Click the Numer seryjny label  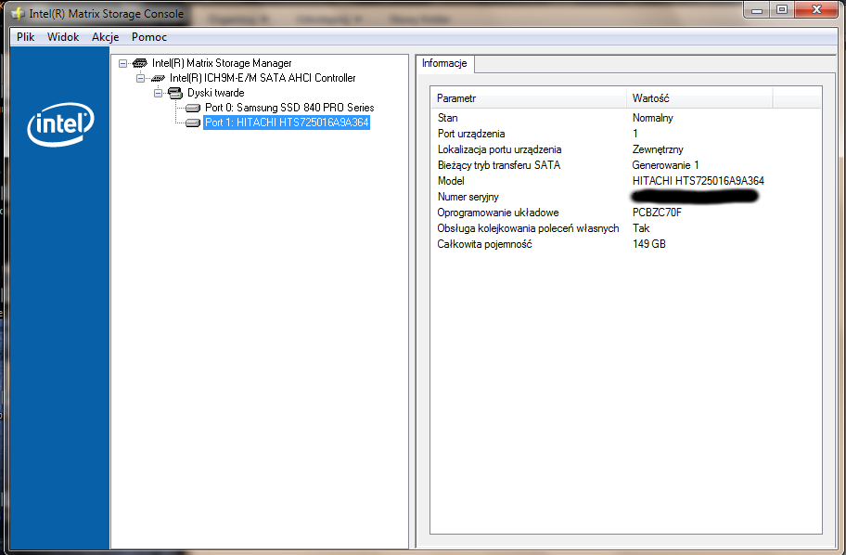(x=468, y=197)
